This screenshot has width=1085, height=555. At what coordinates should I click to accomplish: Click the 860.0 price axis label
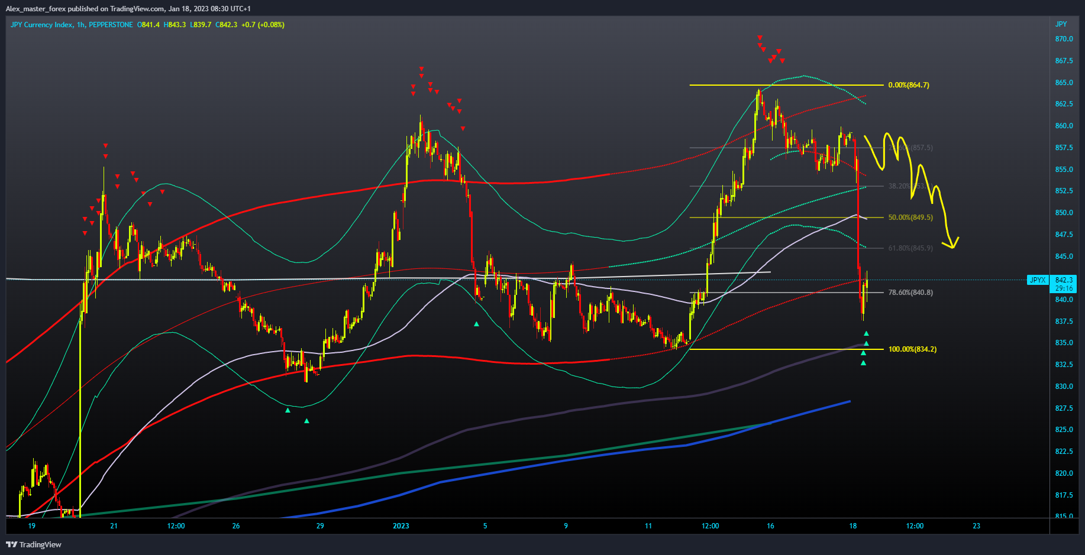[x=1064, y=126]
